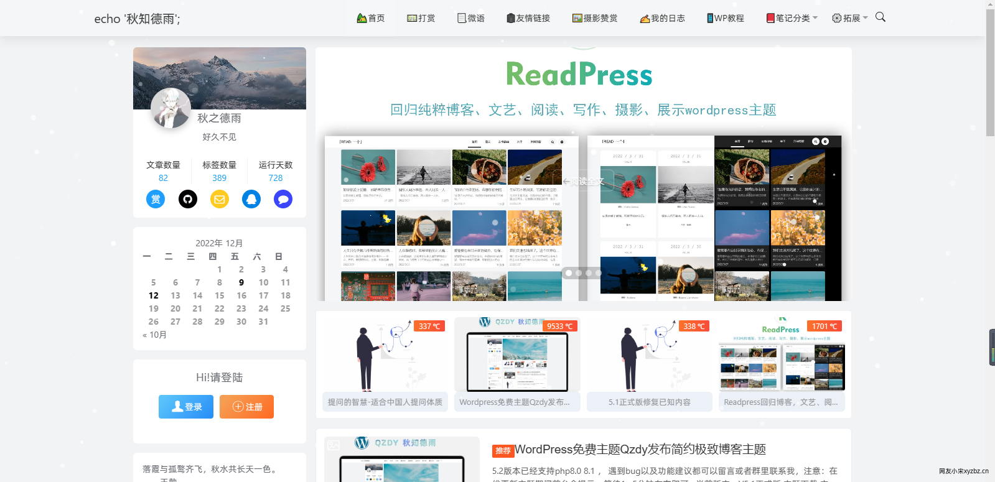Open the blue QQ penguin icon
The height and width of the screenshot is (482, 995).
[x=251, y=199]
